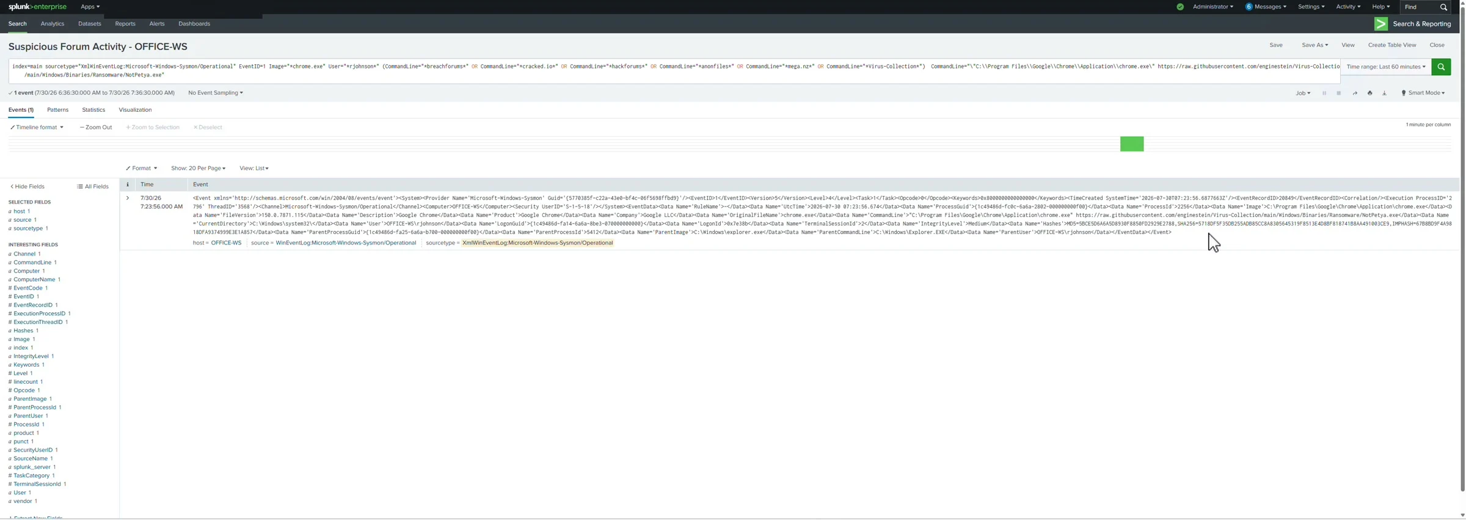Print the search results
Viewport: 1466px width, 520px height.
[x=1370, y=93]
